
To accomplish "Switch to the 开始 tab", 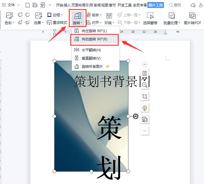I will [x=60, y=5].
